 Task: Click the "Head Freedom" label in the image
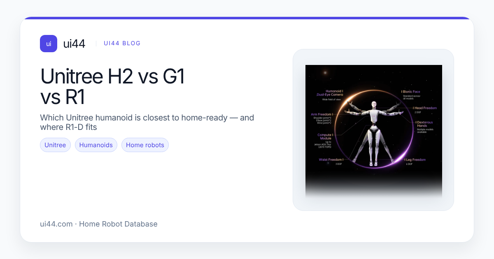tap(425, 108)
